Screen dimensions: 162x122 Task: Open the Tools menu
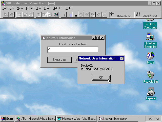click(47, 8)
